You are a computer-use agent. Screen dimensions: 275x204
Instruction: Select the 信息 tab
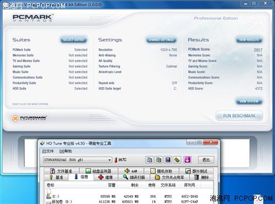point(81,177)
